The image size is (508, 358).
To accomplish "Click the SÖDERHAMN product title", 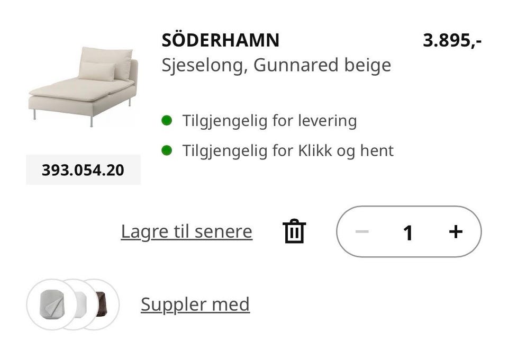I will (220, 40).
